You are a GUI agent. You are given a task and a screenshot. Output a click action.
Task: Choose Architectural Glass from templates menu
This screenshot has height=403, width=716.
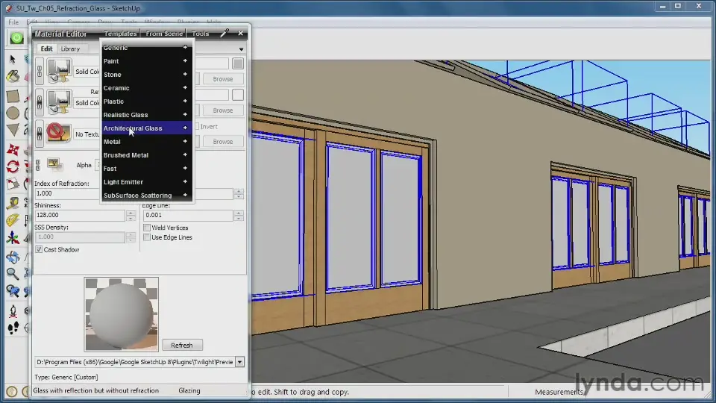147,128
